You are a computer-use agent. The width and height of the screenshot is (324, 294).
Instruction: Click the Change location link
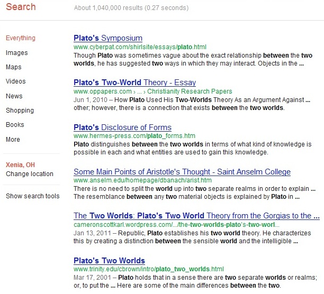30,174
